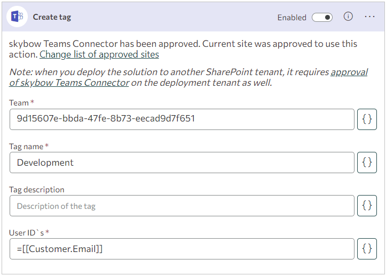Viewport: 386px width, 276px height.
Task: Open the info icon next to Enabled
Action: pyautogui.click(x=348, y=17)
